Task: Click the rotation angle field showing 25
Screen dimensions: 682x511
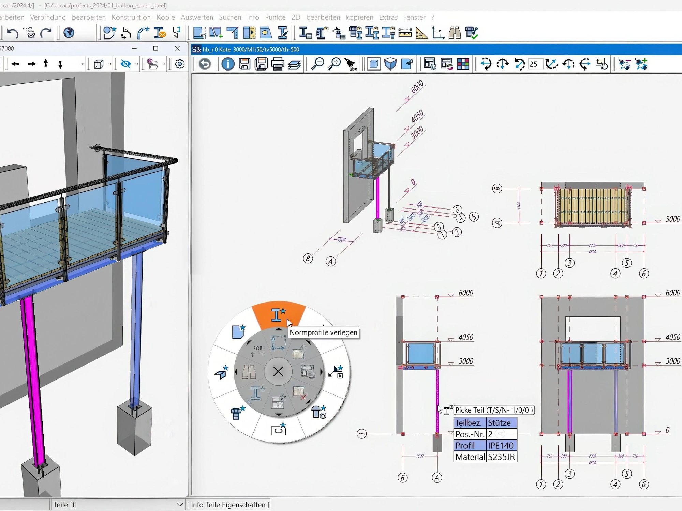Action: coord(535,64)
